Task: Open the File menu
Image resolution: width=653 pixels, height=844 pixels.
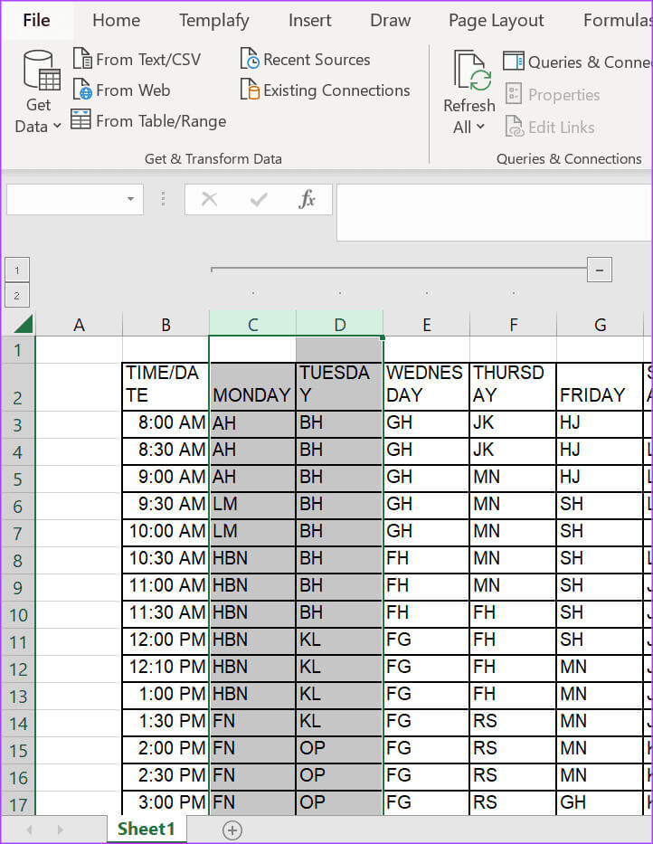Action: pos(36,20)
